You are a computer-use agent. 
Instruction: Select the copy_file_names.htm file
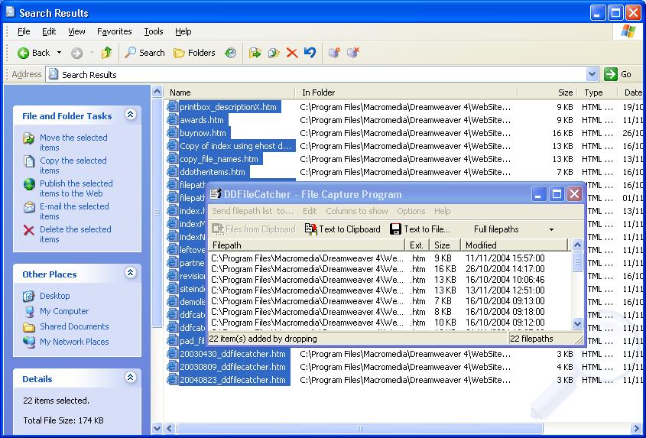219,159
